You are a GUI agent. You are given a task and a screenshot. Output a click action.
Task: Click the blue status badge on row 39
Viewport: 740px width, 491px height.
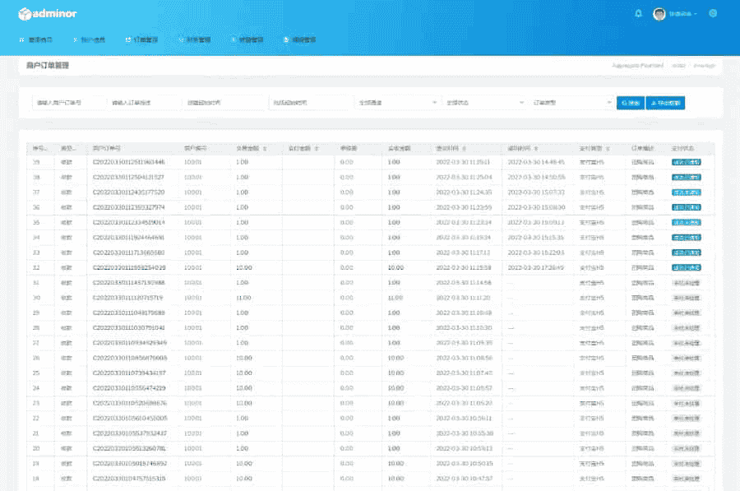(686, 162)
